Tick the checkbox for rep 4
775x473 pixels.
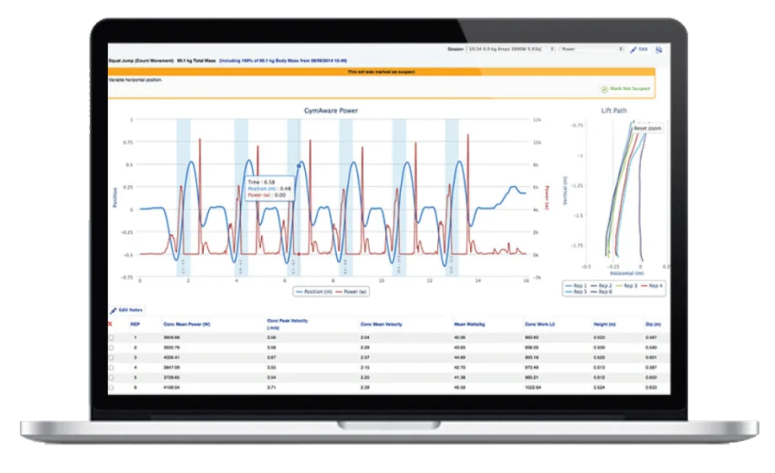pyautogui.click(x=111, y=368)
